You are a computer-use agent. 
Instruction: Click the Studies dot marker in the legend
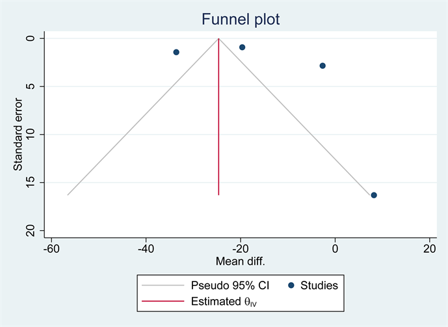pyautogui.click(x=291, y=285)
